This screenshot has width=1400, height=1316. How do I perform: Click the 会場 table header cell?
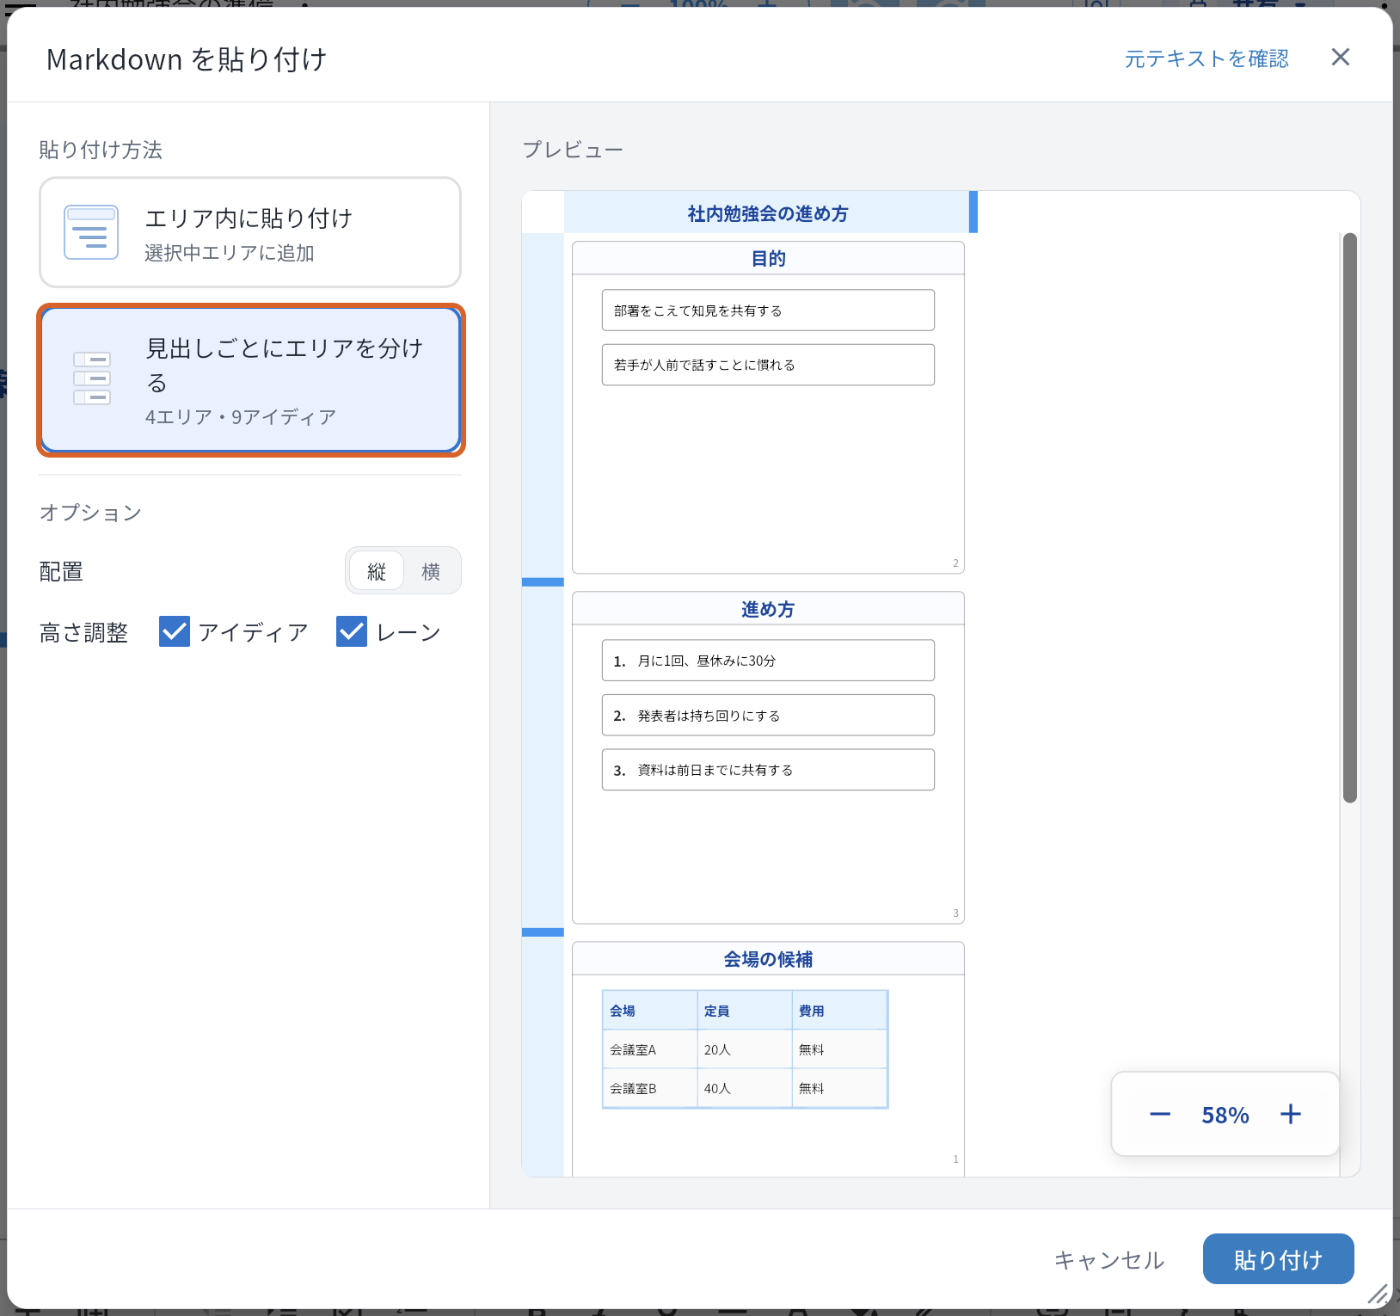[650, 1011]
